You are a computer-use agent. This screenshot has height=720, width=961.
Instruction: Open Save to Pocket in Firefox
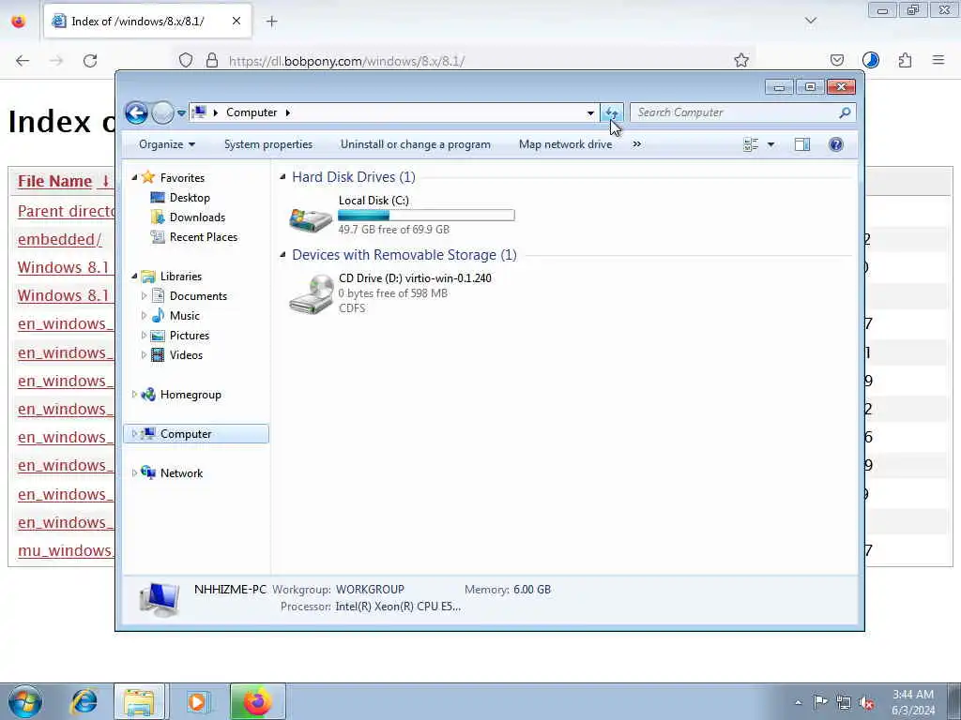coord(836,60)
